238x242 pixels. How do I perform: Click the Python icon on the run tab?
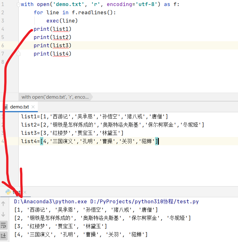[8, 192]
